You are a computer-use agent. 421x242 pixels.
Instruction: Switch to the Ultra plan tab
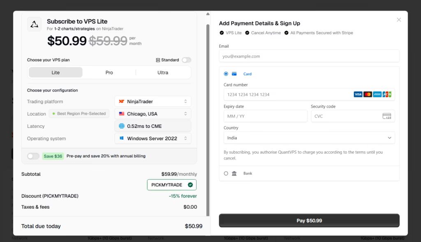pos(163,72)
